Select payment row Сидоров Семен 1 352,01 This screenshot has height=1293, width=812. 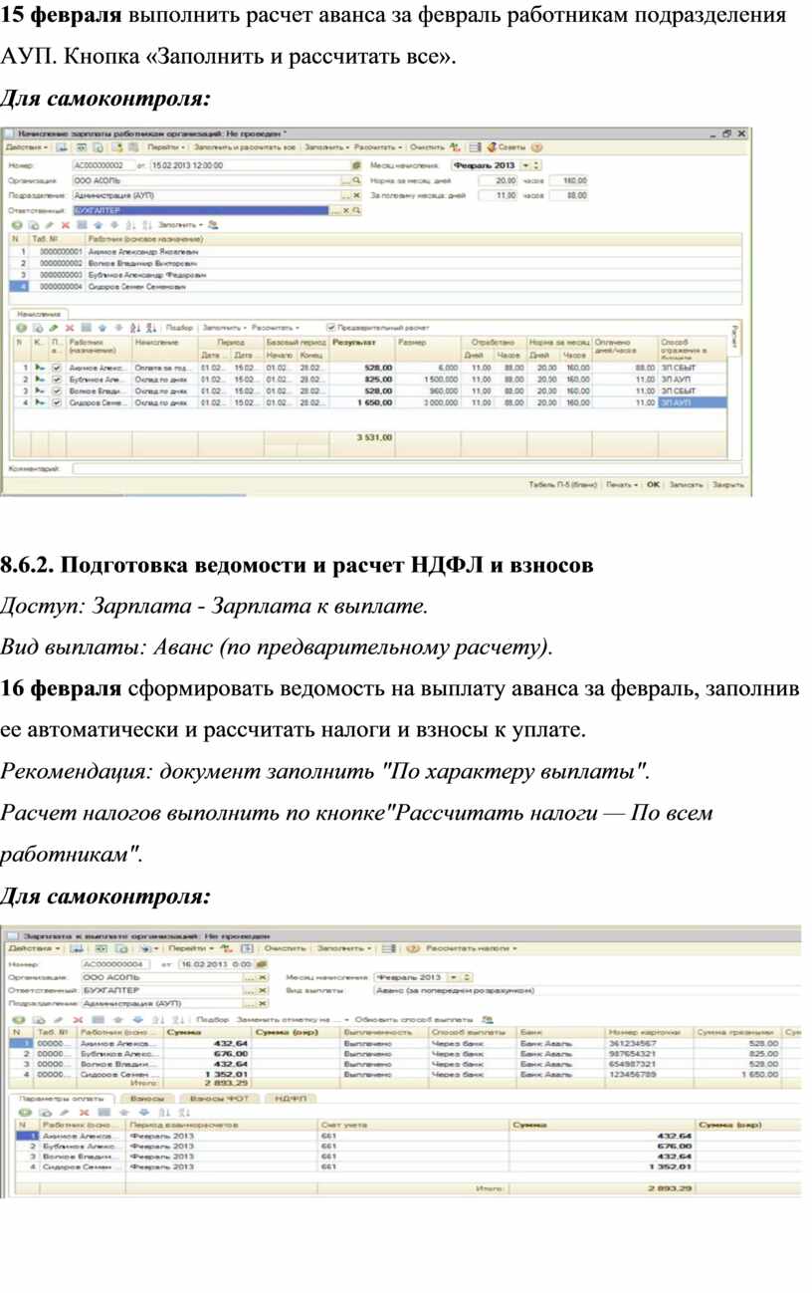406,1166
